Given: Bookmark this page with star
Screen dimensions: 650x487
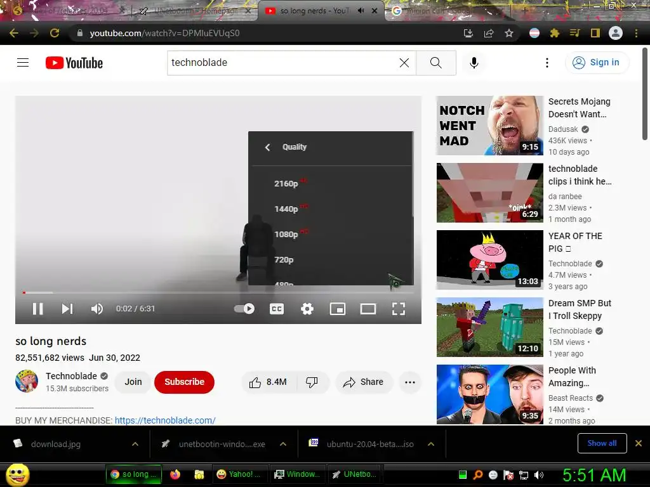Looking at the screenshot, I should (509, 33).
